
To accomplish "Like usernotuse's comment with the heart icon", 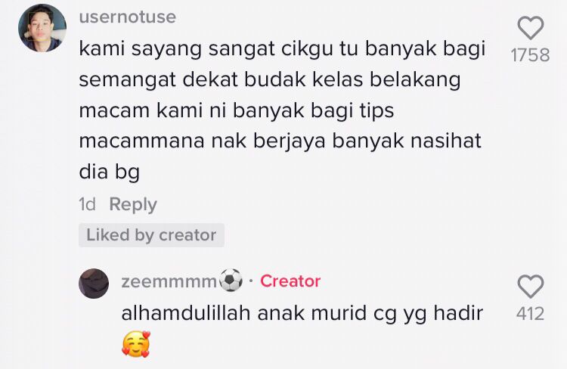I will 531,28.
